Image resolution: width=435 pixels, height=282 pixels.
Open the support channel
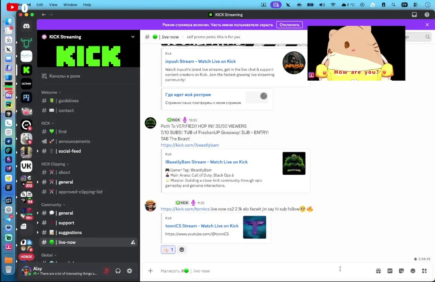(x=89, y=223)
